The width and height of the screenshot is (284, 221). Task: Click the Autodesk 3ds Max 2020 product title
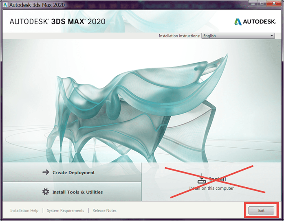pyautogui.click(x=57, y=22)
